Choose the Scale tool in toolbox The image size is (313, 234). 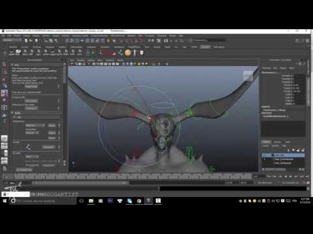pyautogui.click(x=5, y=100)
